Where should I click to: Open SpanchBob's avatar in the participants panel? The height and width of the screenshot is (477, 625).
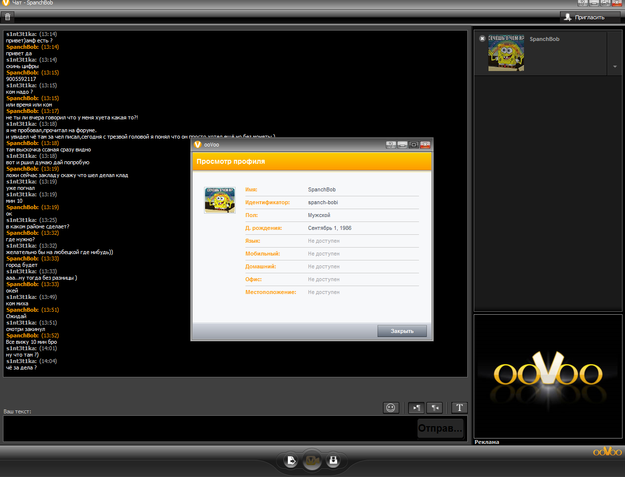click(x=506, y=53)
